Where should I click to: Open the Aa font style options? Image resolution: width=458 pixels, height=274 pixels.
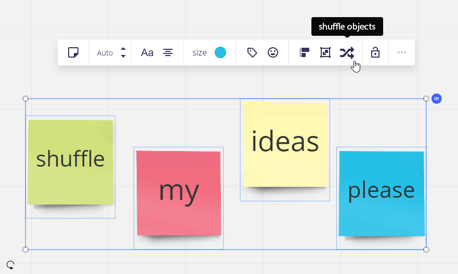pos(147,52)
